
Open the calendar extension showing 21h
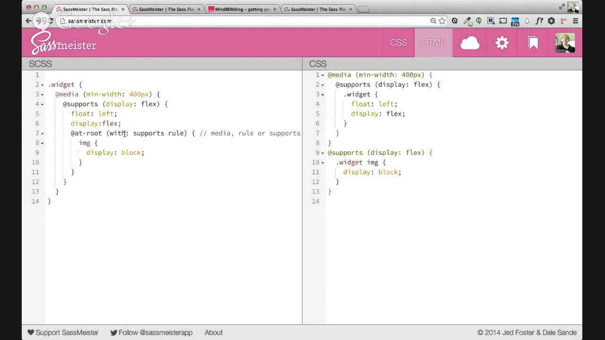(515, 21)
